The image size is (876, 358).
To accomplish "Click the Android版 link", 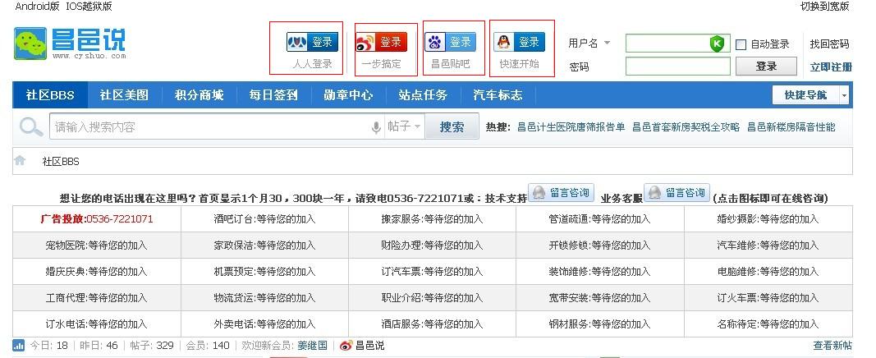I will [38, 7].
